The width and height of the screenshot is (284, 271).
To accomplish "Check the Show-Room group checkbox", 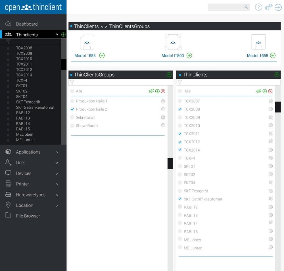I will pyautogui.click(x=72, y=125).
